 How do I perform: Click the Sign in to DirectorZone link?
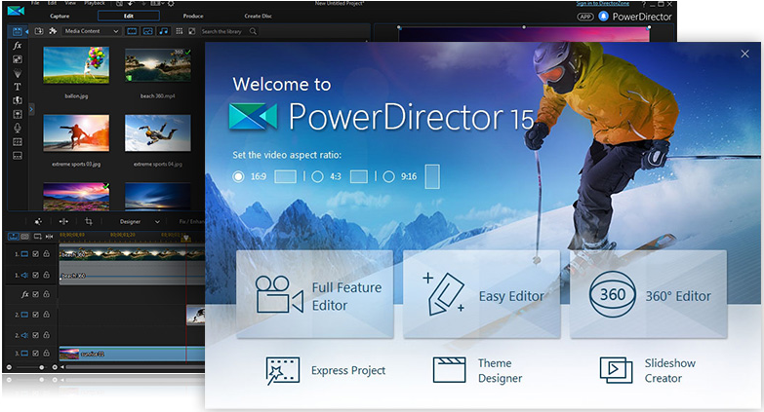click(x=603, y=3)
